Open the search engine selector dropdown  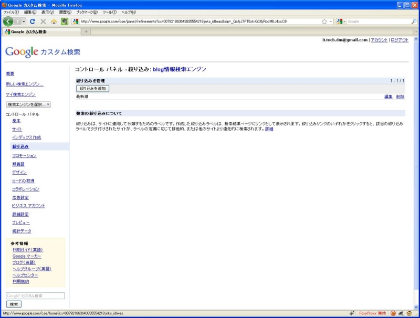click(341, 22)
